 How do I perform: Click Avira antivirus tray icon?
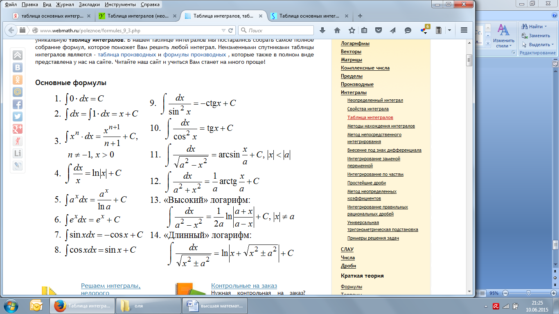click(496, 305)
